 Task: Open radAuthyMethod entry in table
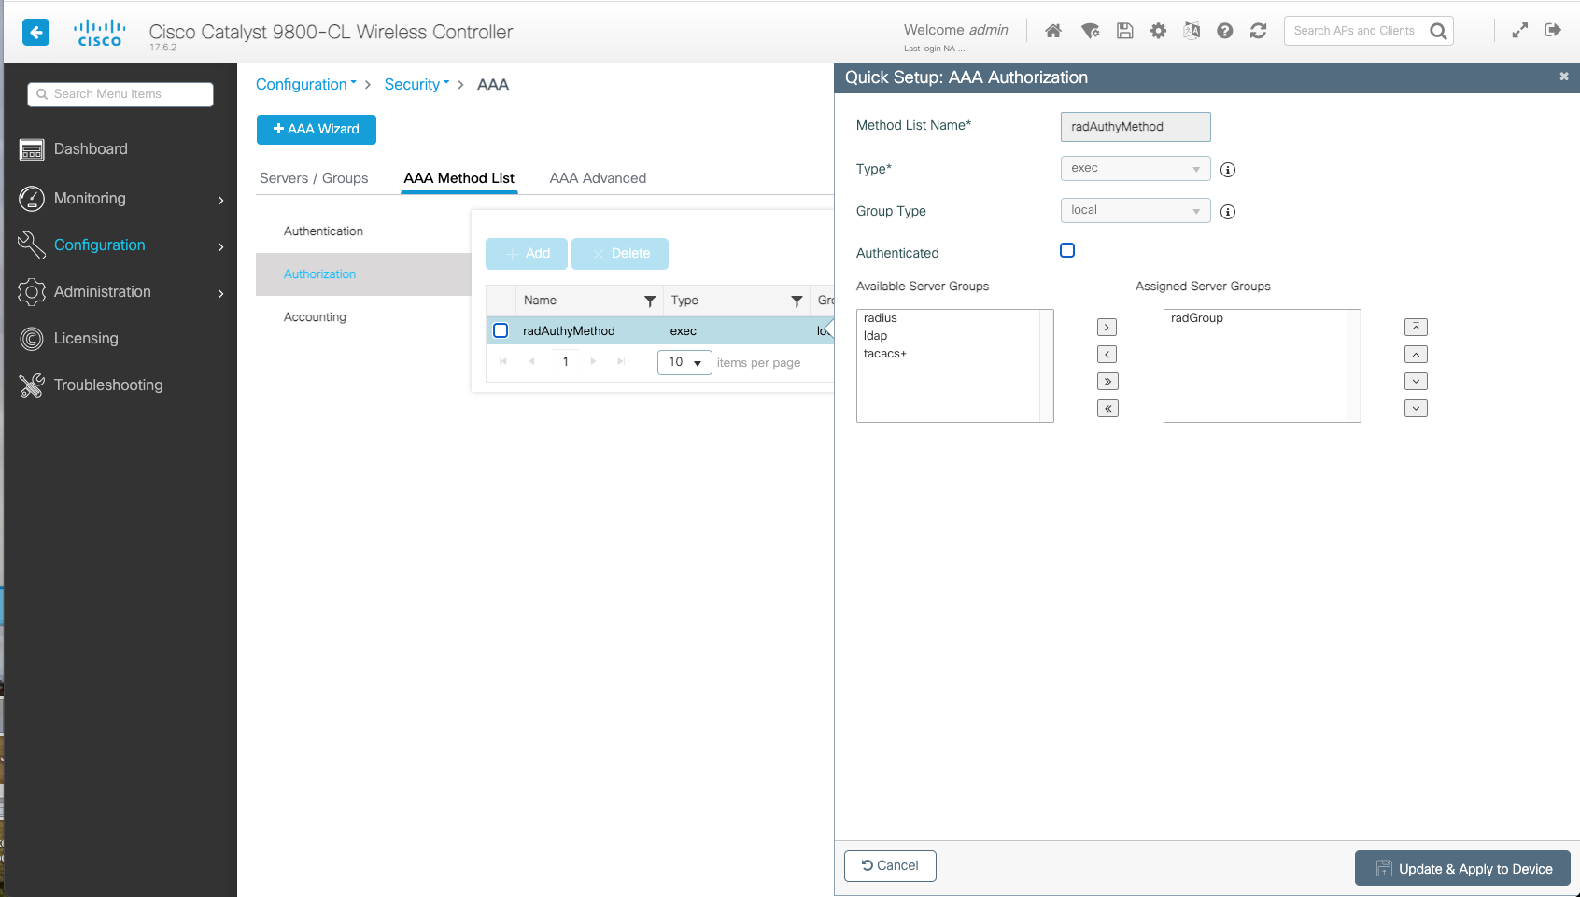pos(569,331)
